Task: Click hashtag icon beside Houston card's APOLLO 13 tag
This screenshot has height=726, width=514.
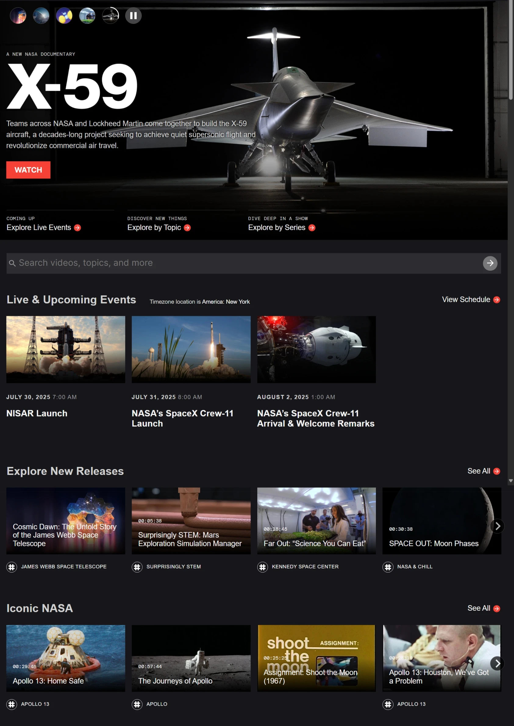Action: pos(388,704)
